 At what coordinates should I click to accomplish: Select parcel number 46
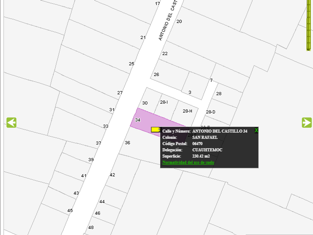(98, 213)
